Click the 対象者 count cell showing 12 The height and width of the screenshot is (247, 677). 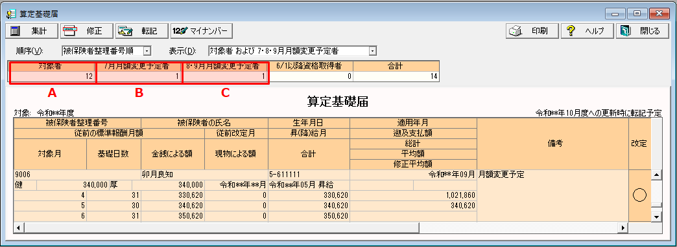pos(53,76)
